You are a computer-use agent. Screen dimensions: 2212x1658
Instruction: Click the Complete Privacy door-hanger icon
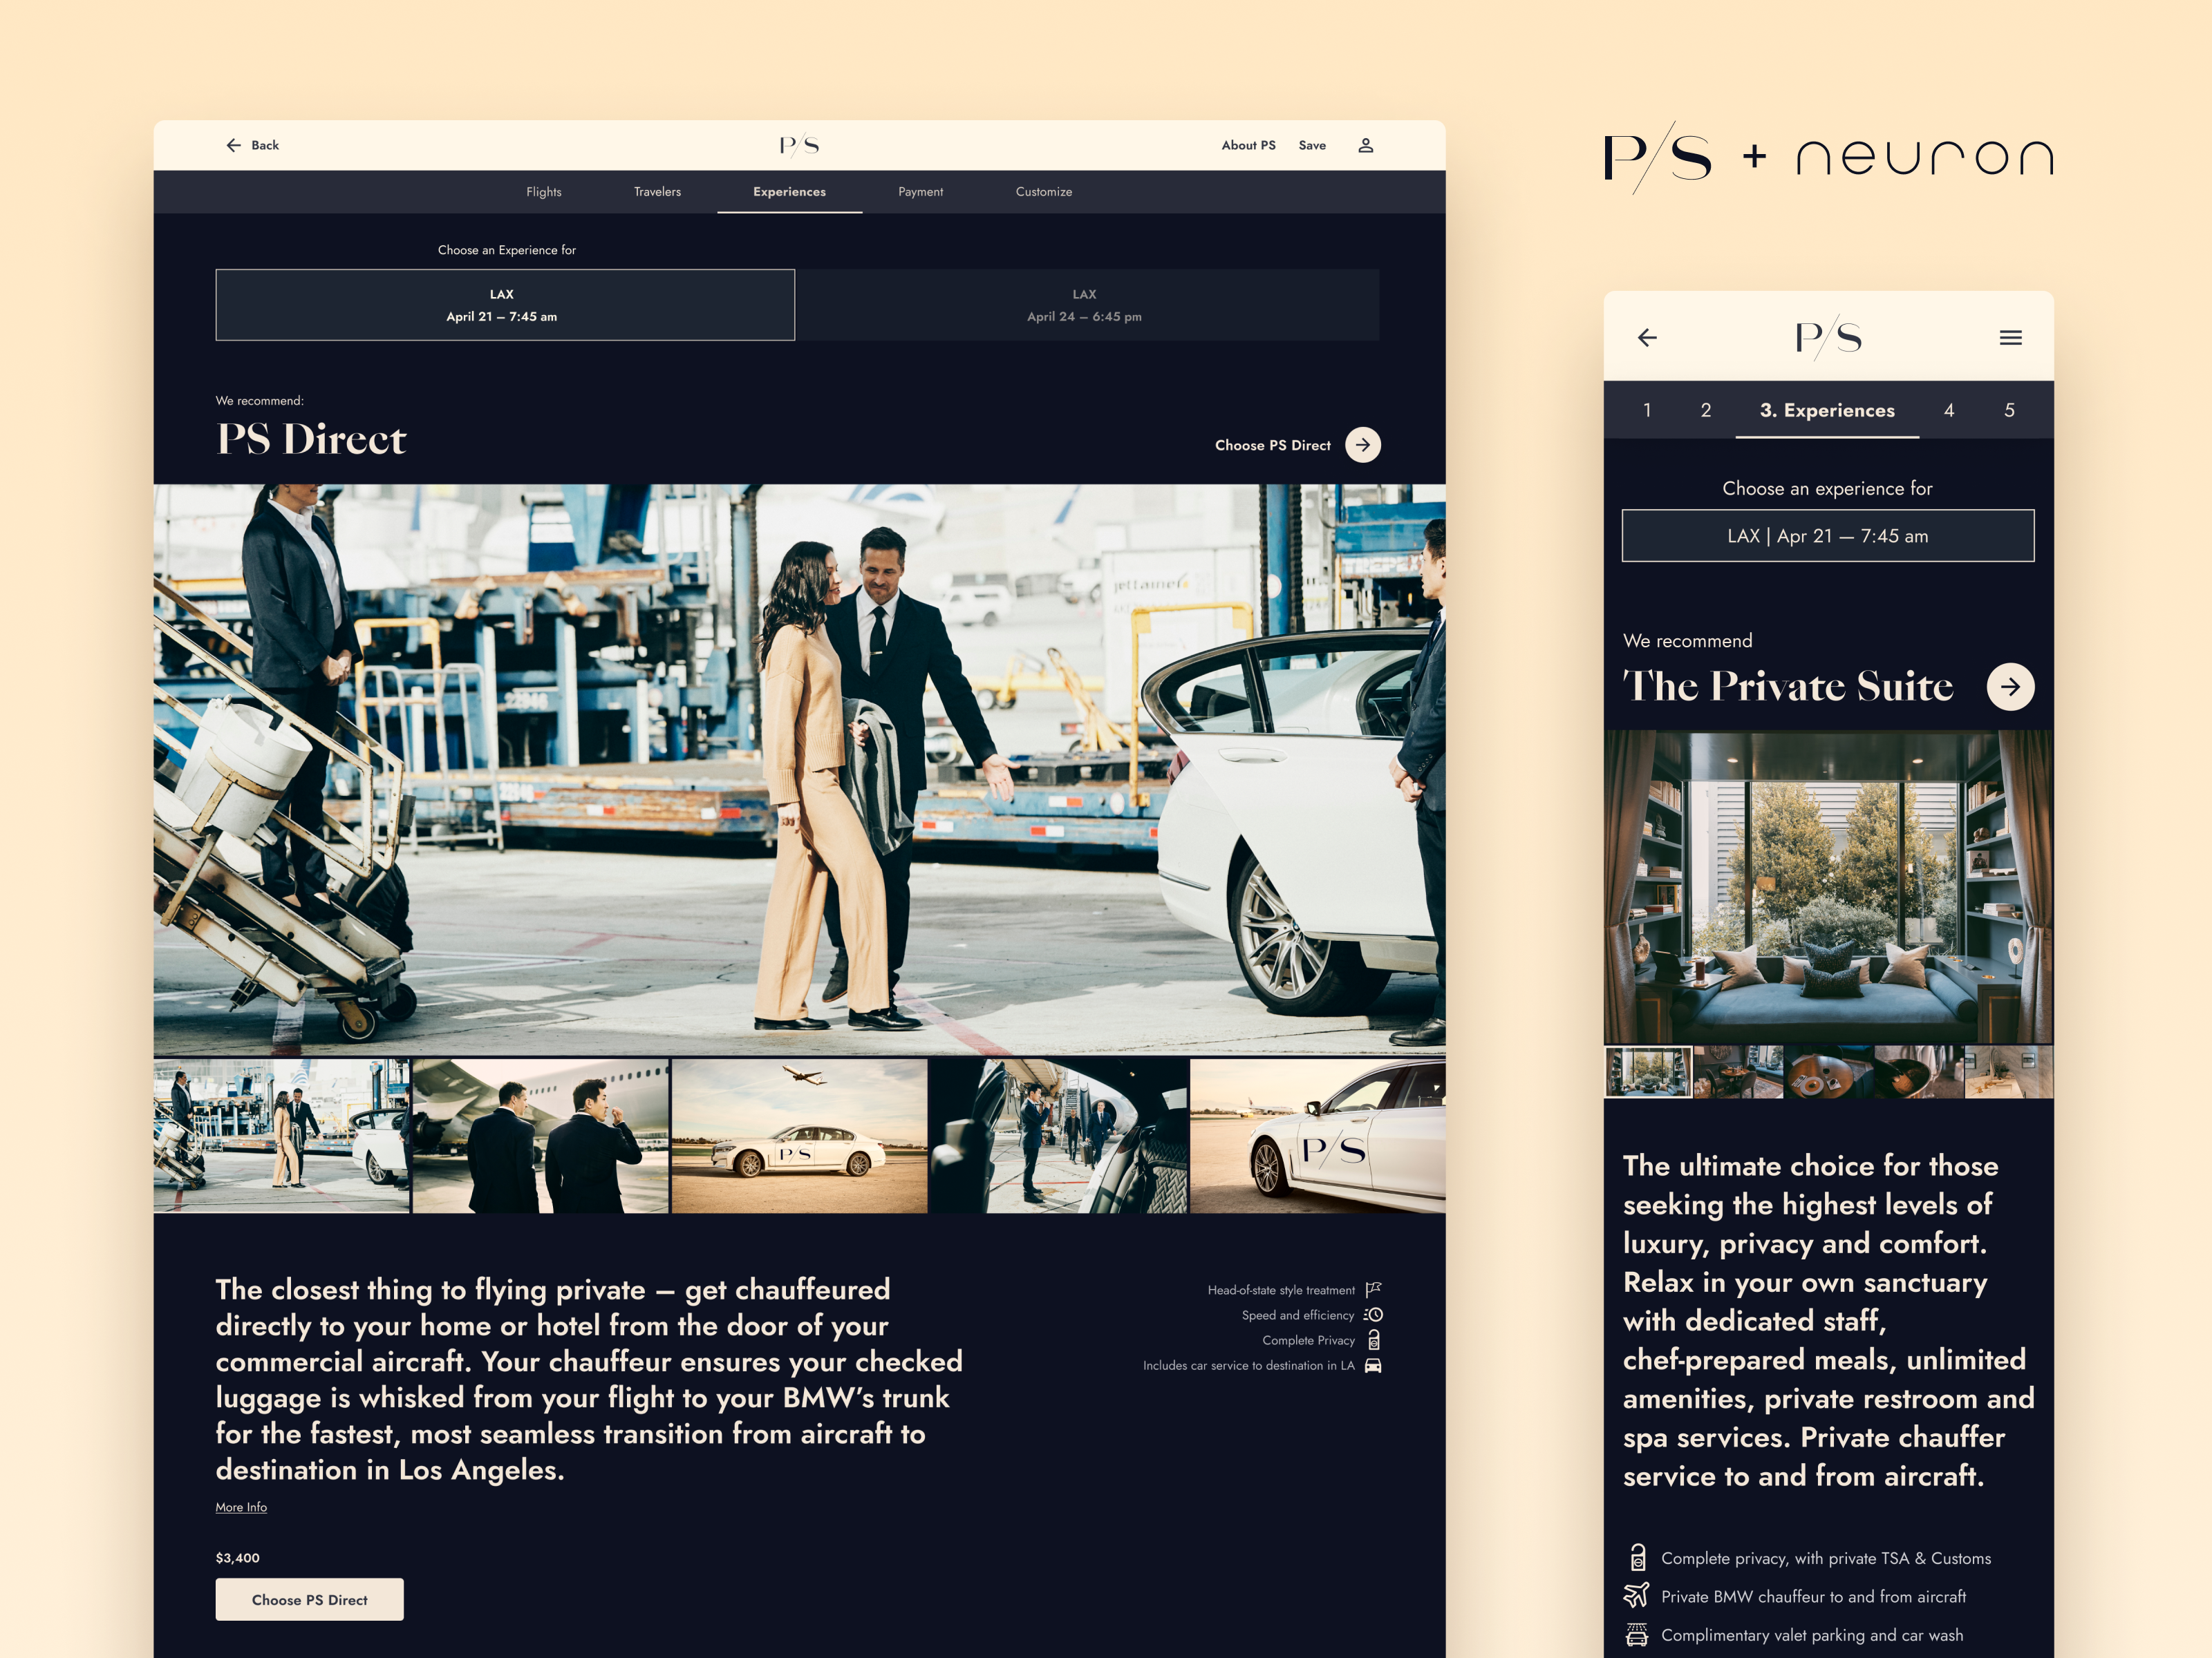(1374, 1340)
